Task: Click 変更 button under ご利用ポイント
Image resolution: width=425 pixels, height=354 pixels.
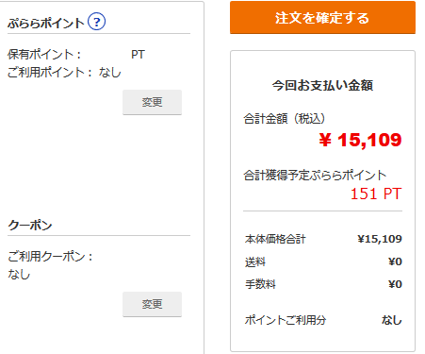Action: tap(152, 102)
